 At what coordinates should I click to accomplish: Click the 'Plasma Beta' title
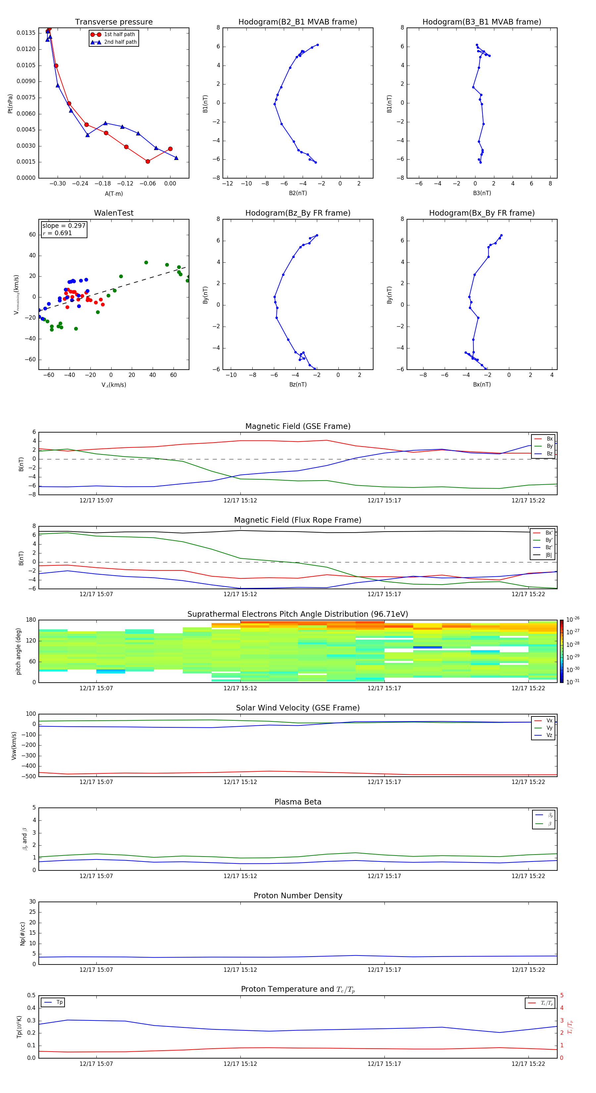point(298,802)
